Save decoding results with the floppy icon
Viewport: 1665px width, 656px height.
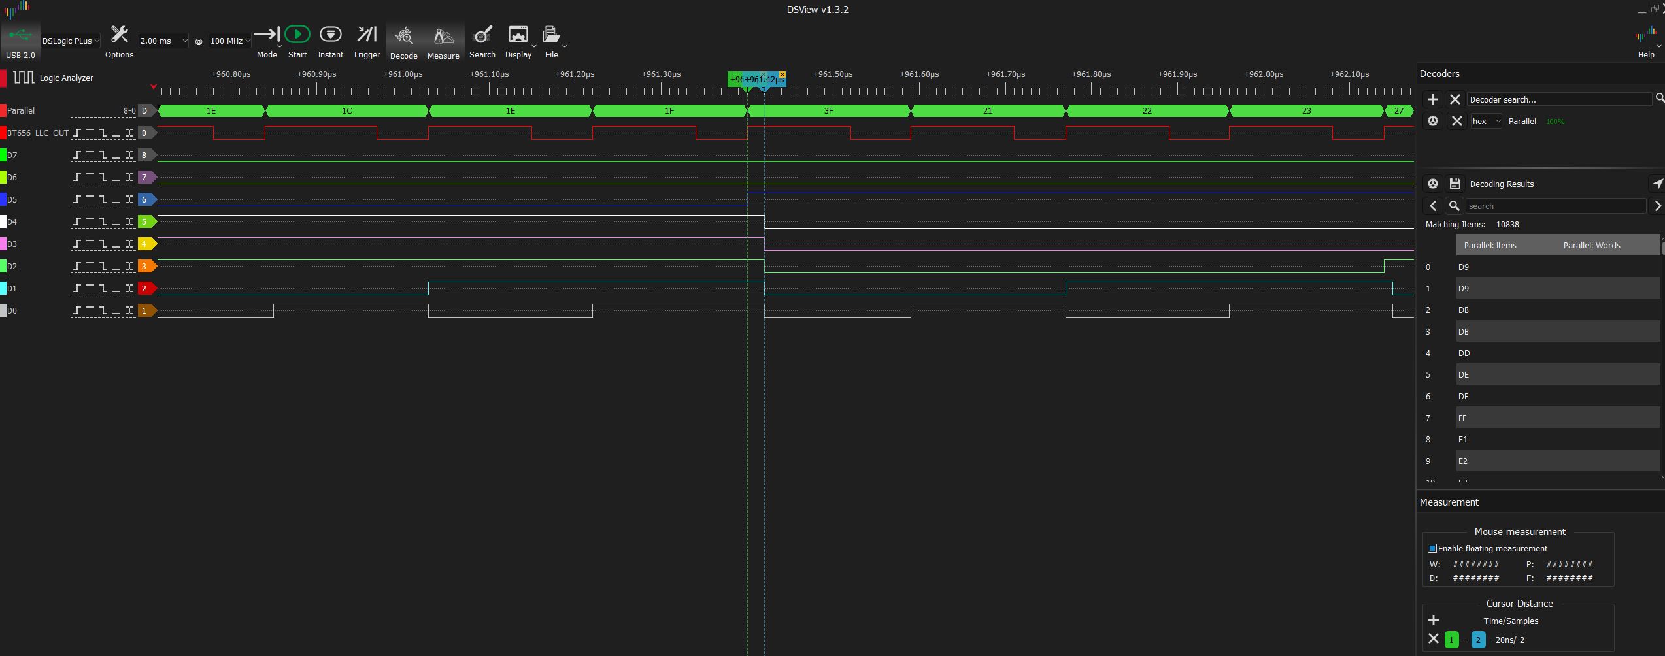click(x=1455, y=184)
